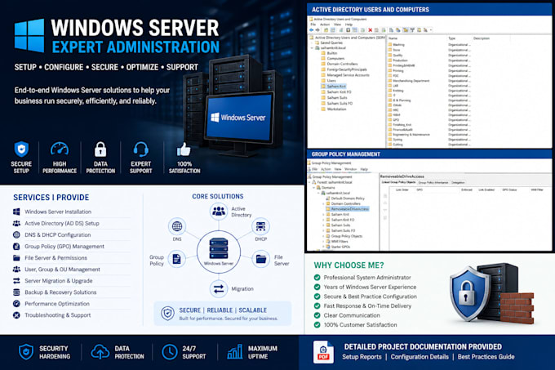Click the blue shield and firewall graphic
The height and width of the screenshot is (370, 555).
(492, 293)
